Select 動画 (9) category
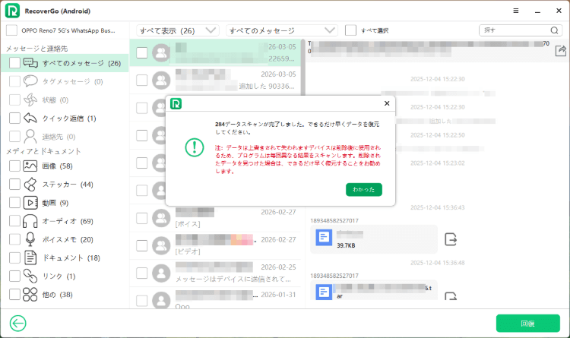The width and height of the screenshot is (570, 338). [x=65, y=203]
